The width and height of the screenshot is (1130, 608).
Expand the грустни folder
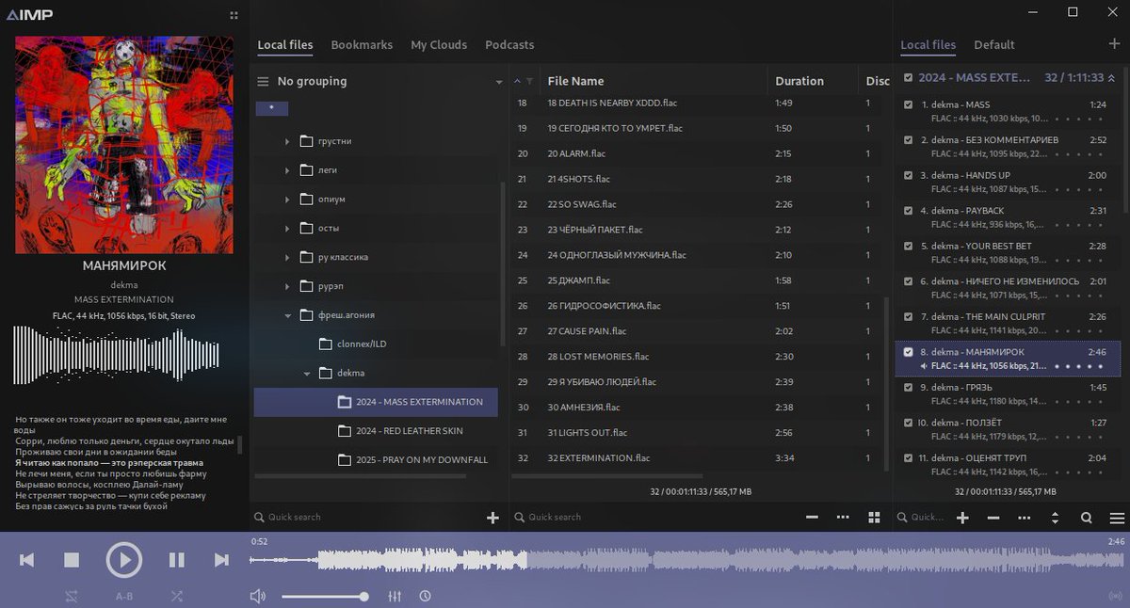click(x=288, y=141)
